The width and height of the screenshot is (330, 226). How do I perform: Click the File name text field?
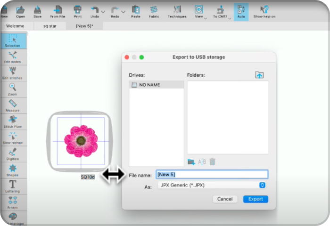pos(212,175)
